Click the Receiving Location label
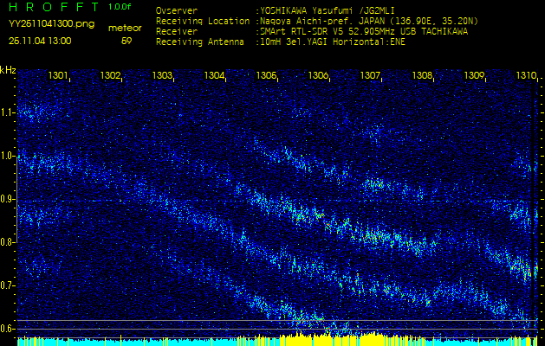The image size is (545, 346). pyautogui.click(x=203, y=22)
